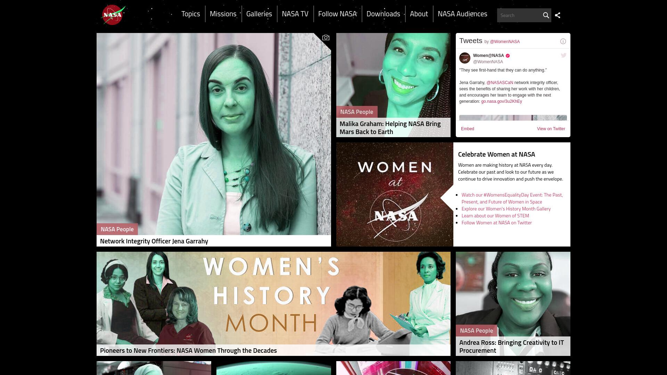This screenshot has height=375, width=667.
Task: Click into the Search field
Action: pyautogui.click(x=519, y=15)
